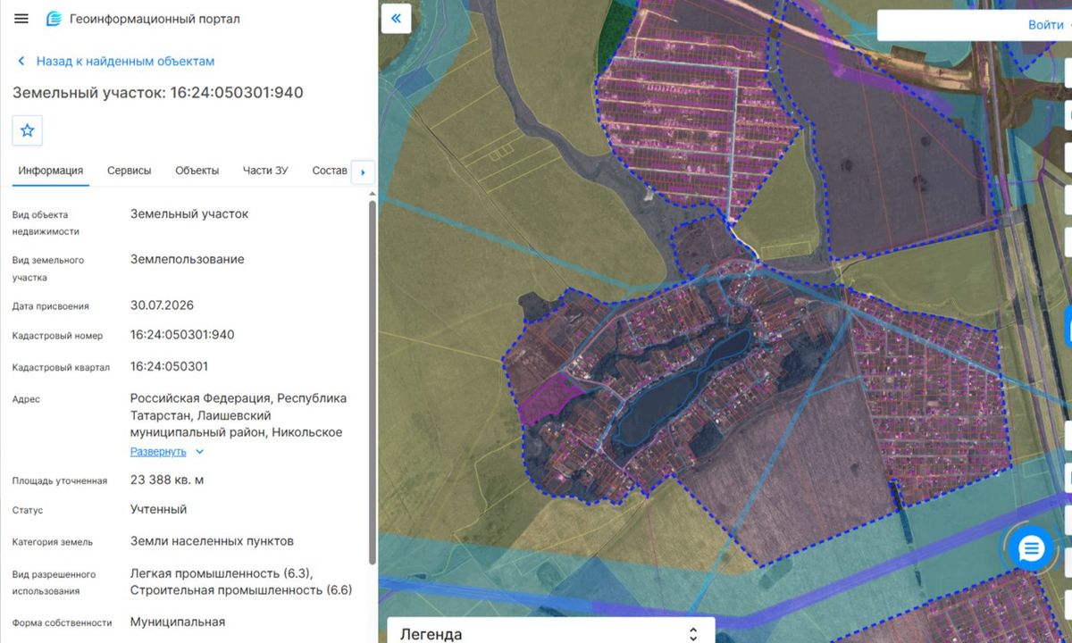
Task: Click the Площадь уточненная label
Action: 60,481
